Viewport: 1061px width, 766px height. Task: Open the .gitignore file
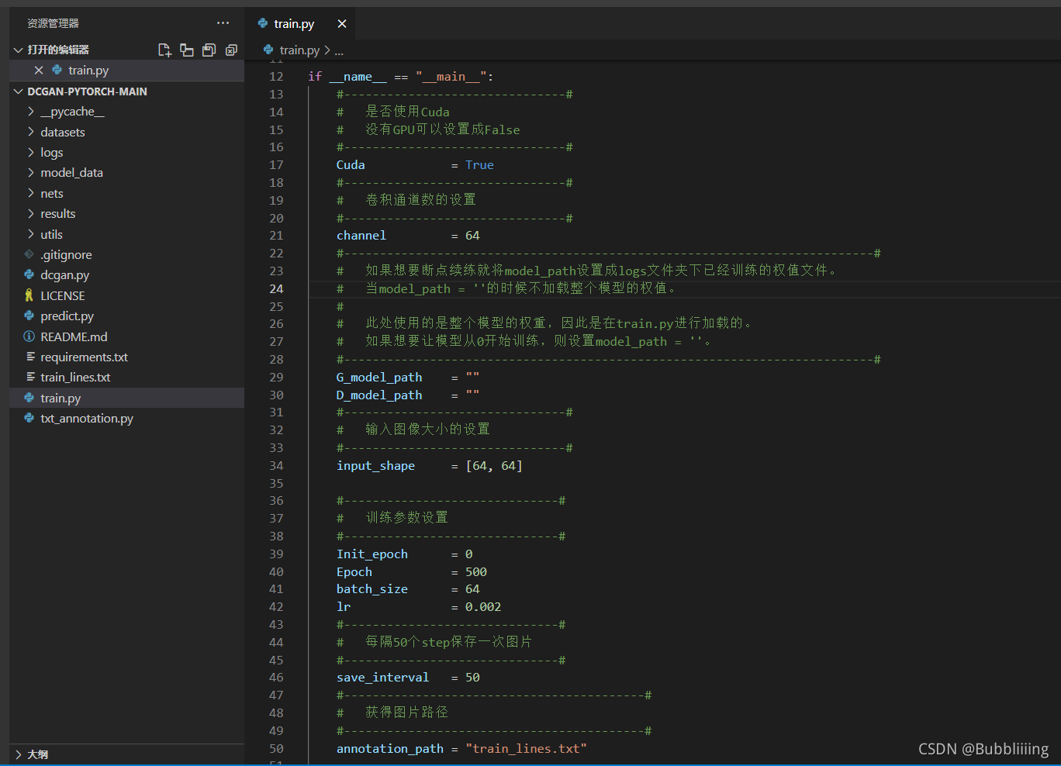click(x=126, y=255)
